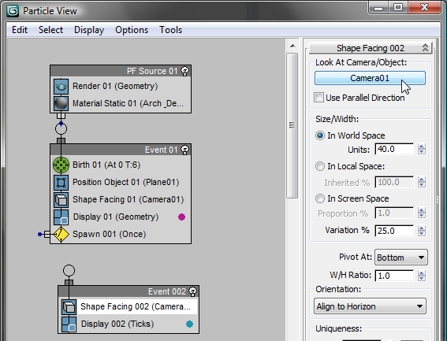Viewport: 447px width, 341px height.
Task: Select the In Screen Space radio button
Action: pos(320,198)
